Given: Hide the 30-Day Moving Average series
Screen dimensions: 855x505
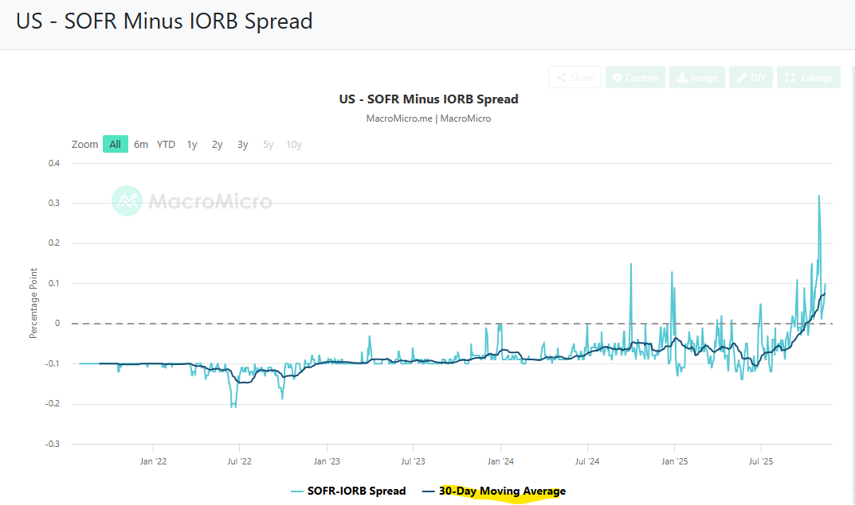Looking at the screenshot, I should tap(502, 491).
